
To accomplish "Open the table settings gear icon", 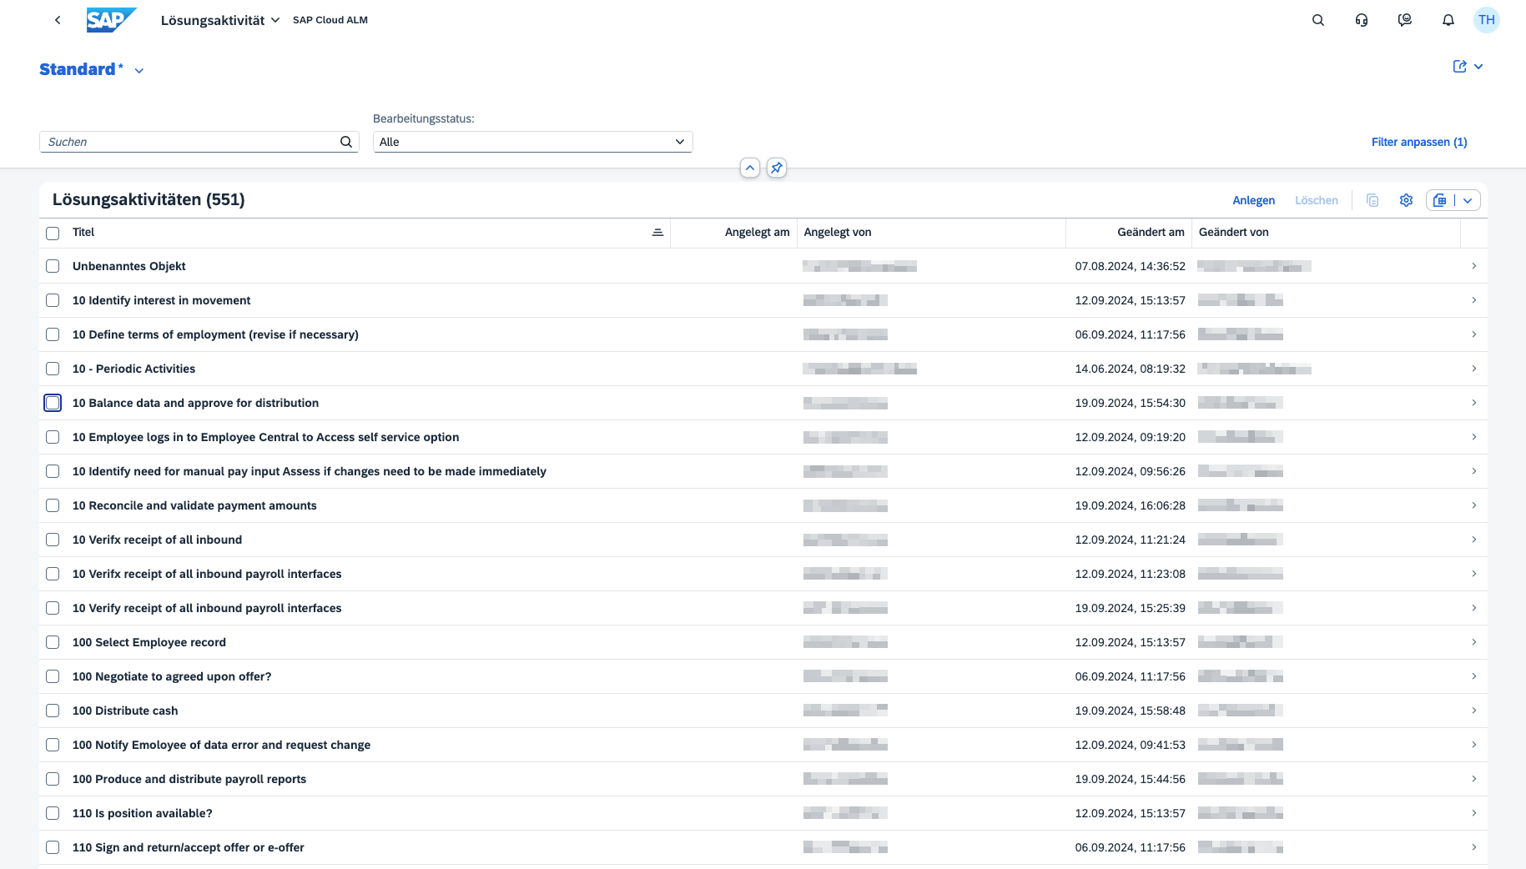I will (x=1406, y=200).
